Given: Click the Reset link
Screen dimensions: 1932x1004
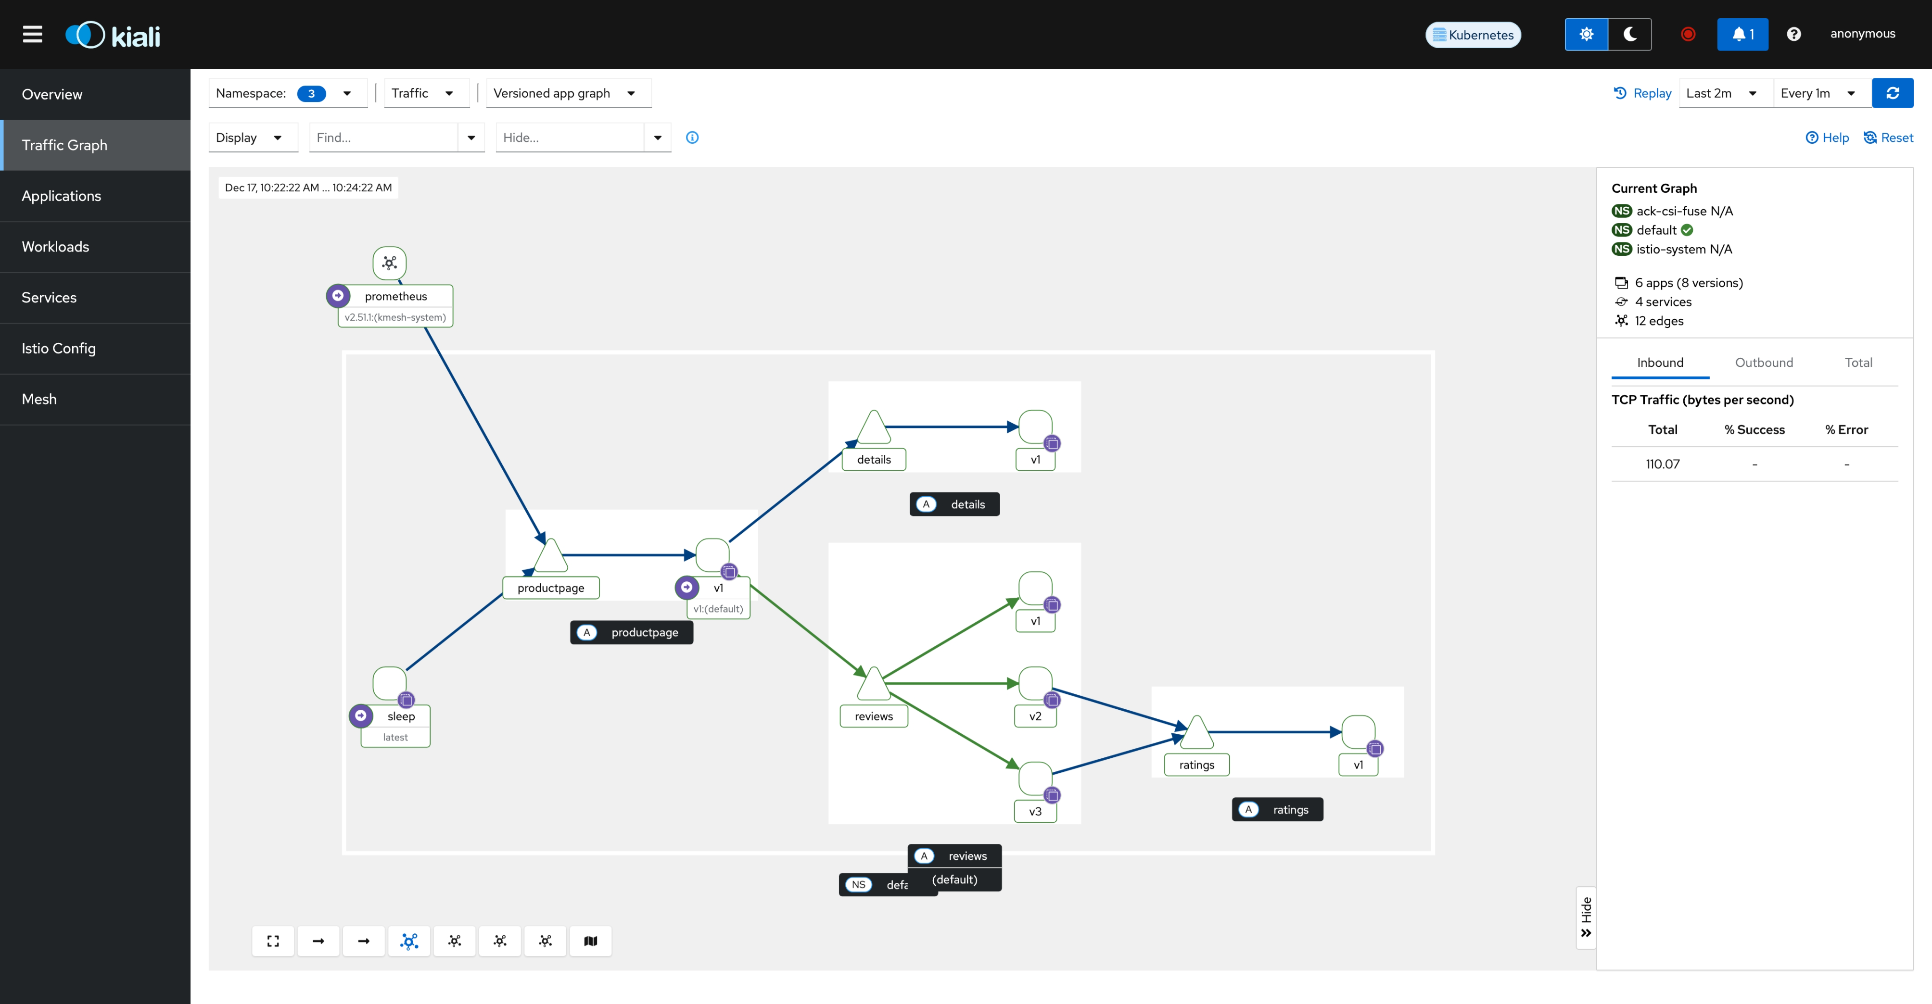Looking at the screenshot, I should pos(1889,137).
